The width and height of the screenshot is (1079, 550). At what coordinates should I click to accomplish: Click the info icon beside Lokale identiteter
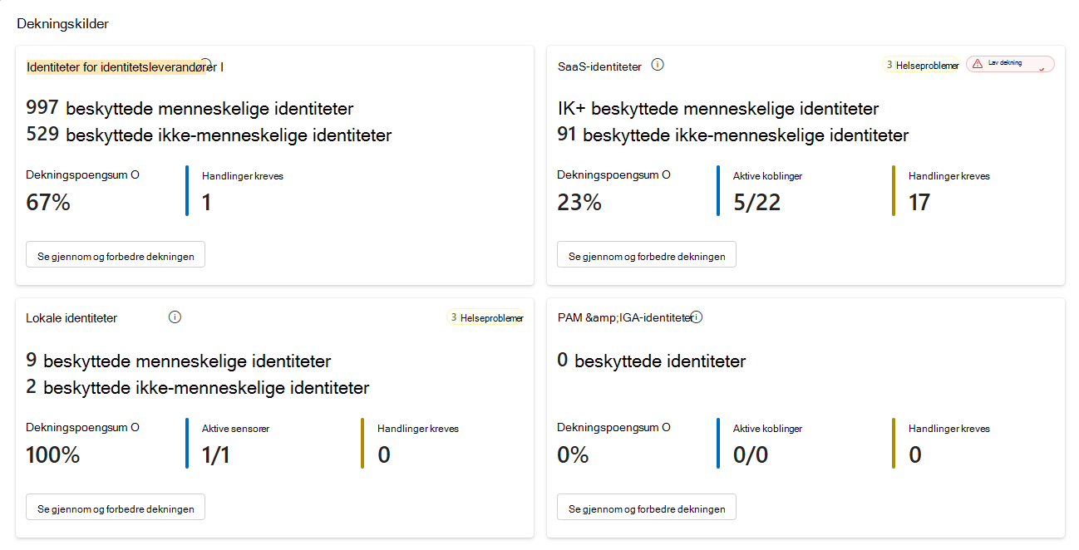(175, 317)
